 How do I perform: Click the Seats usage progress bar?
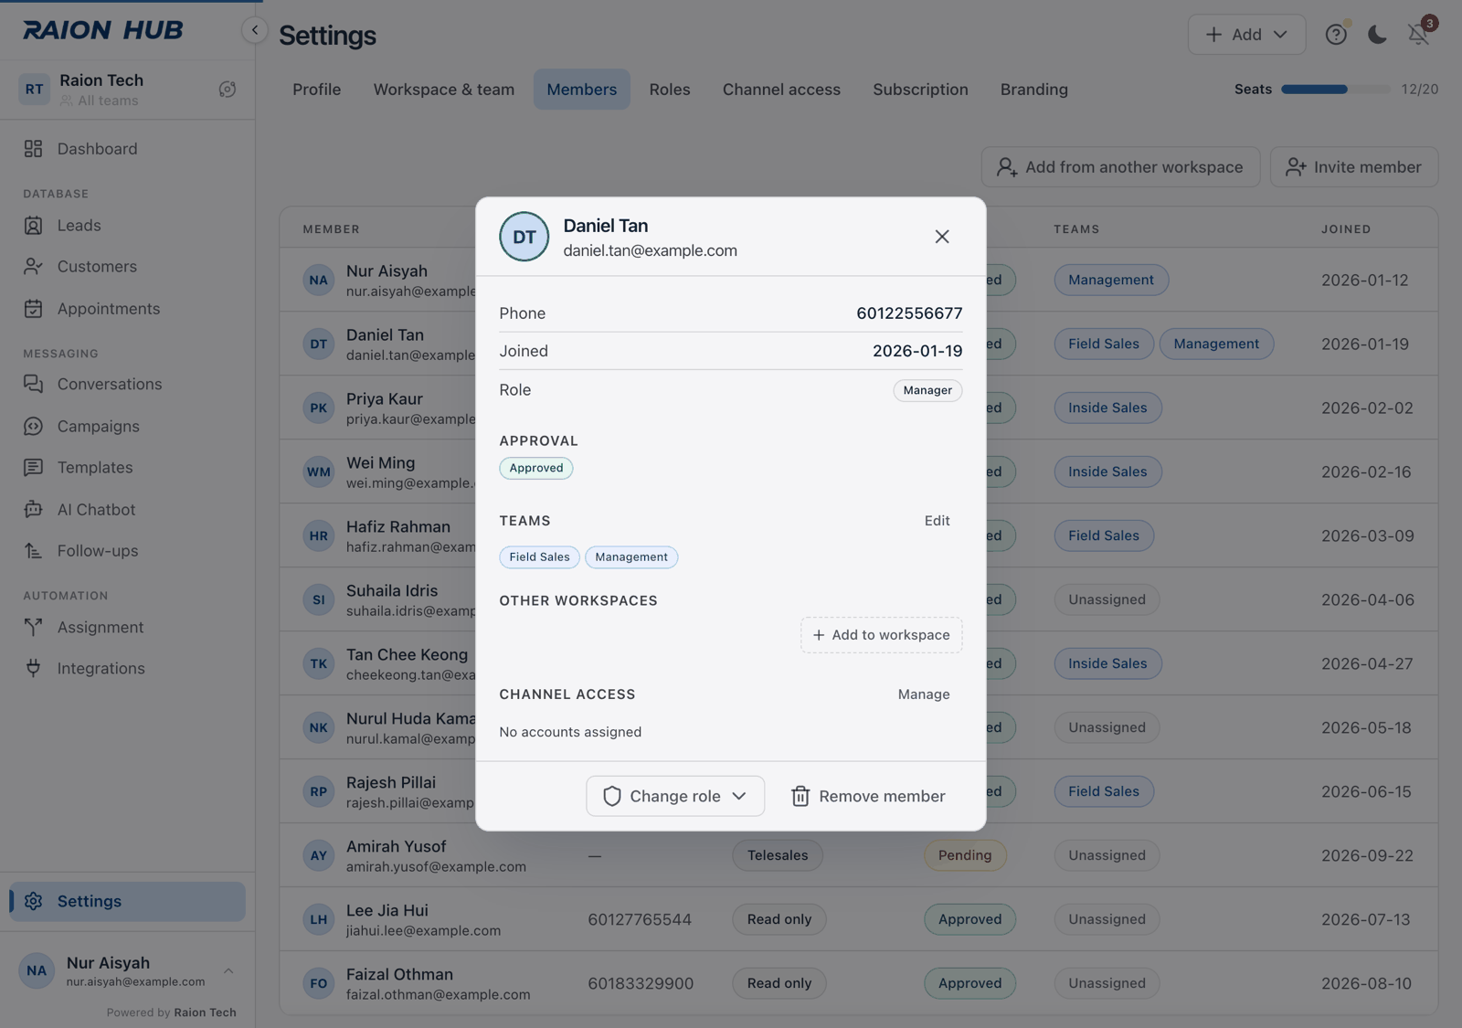pos(1336,90)
